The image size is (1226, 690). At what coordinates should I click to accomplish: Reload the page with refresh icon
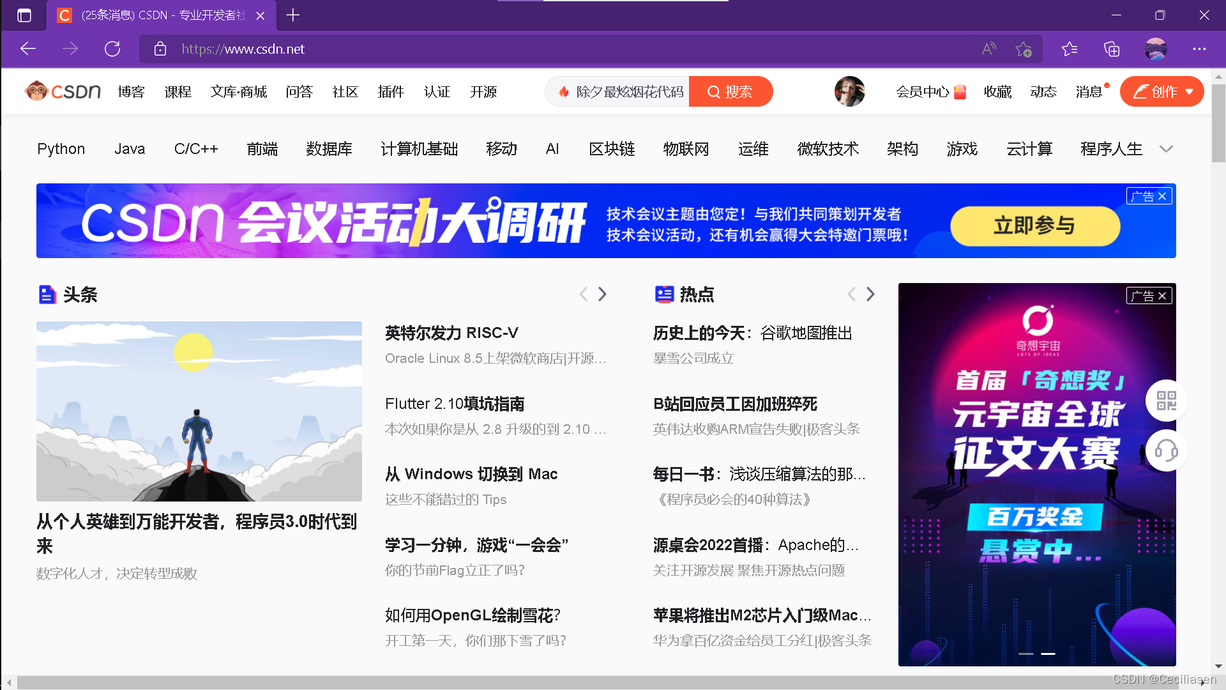pyautogui.click(x=112, y=49)
